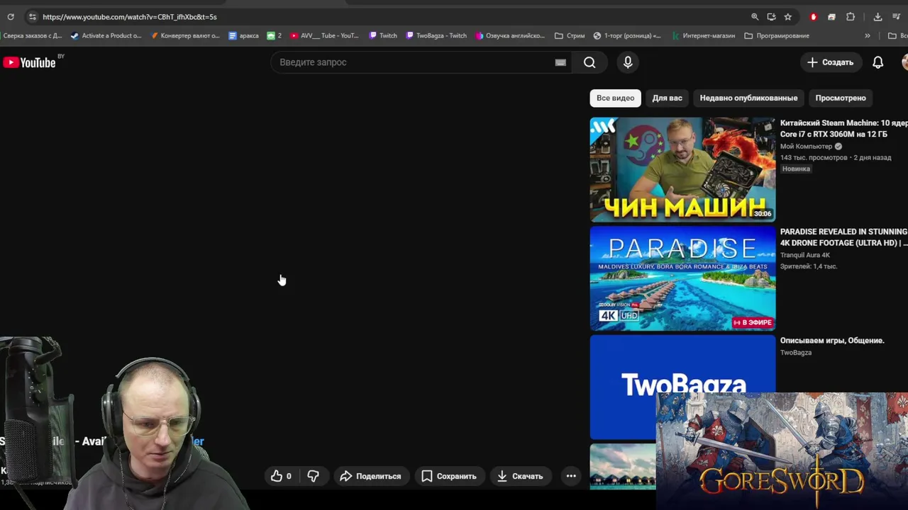The height and width of the screenshot is (510, 908).
Task: Expand hidden bookmarks overflow chevron
Action: tap(867, 35)
